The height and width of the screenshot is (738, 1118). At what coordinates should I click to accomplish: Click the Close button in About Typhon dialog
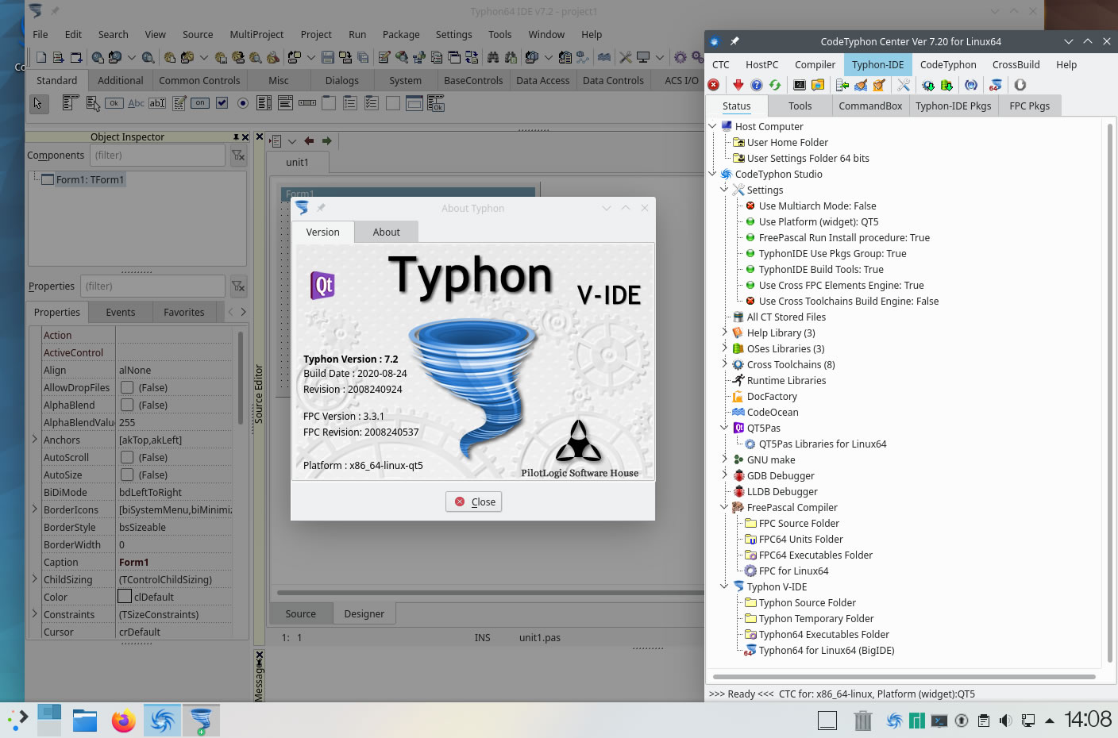(x=474, y=502)
